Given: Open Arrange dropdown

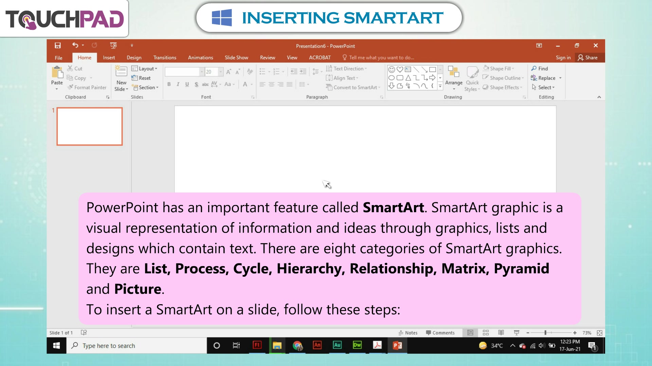Looking at the screenshot, I should coord(454,78).
